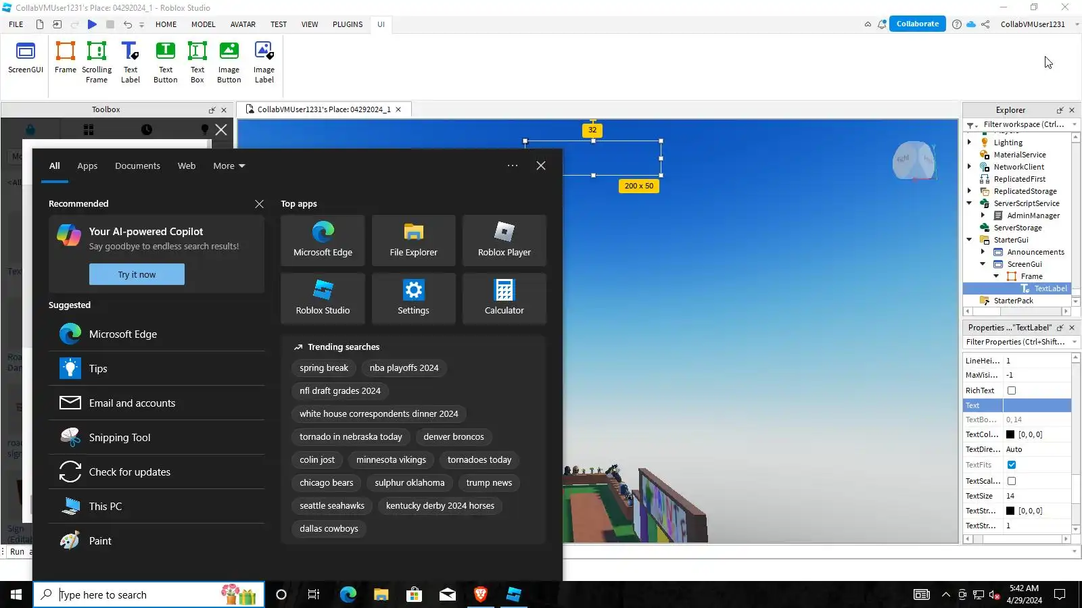Open suggested Snipping Tool

[x=156, y=438]
